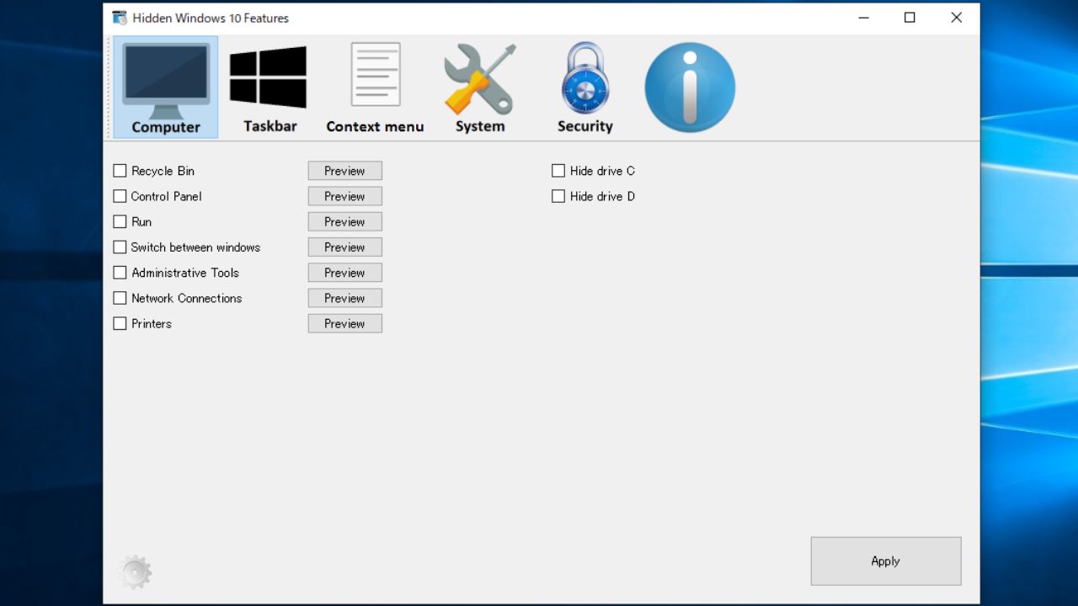Click the app icon in title bar
1078x606 pixels.
click(x=120, y=18)
